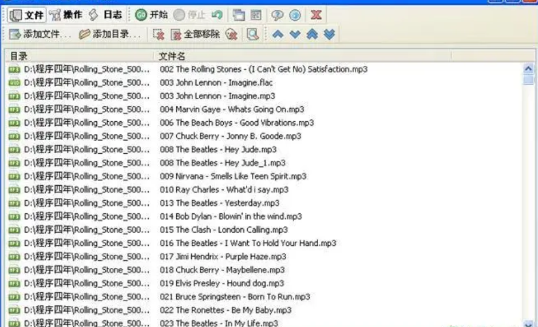Click the green GO 开始 button

151,15
